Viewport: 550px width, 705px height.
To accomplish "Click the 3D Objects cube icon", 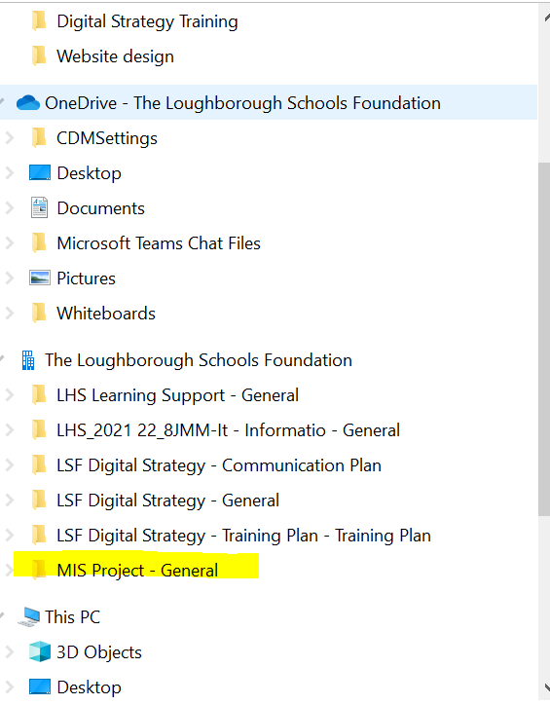I will pos(40,652).
